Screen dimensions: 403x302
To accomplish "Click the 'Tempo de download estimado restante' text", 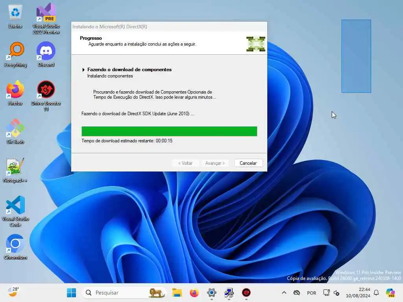I will (127, 141).
